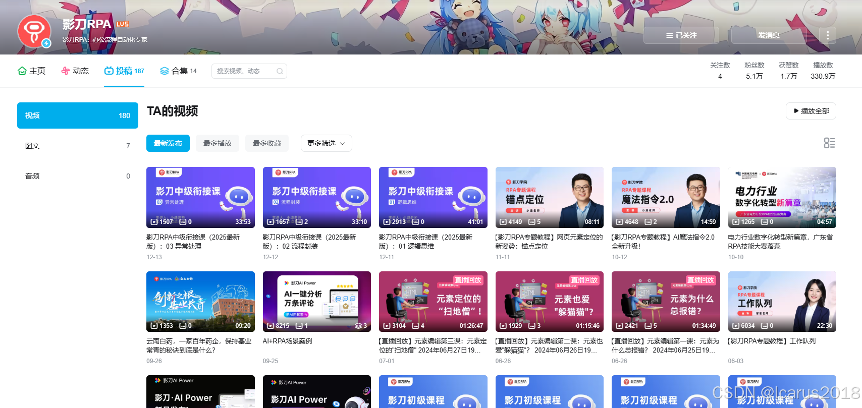862x408 pixels.
Task: Click title 影刀RPA中级衔接课 03 异常处理
Action: coord(193,242)
